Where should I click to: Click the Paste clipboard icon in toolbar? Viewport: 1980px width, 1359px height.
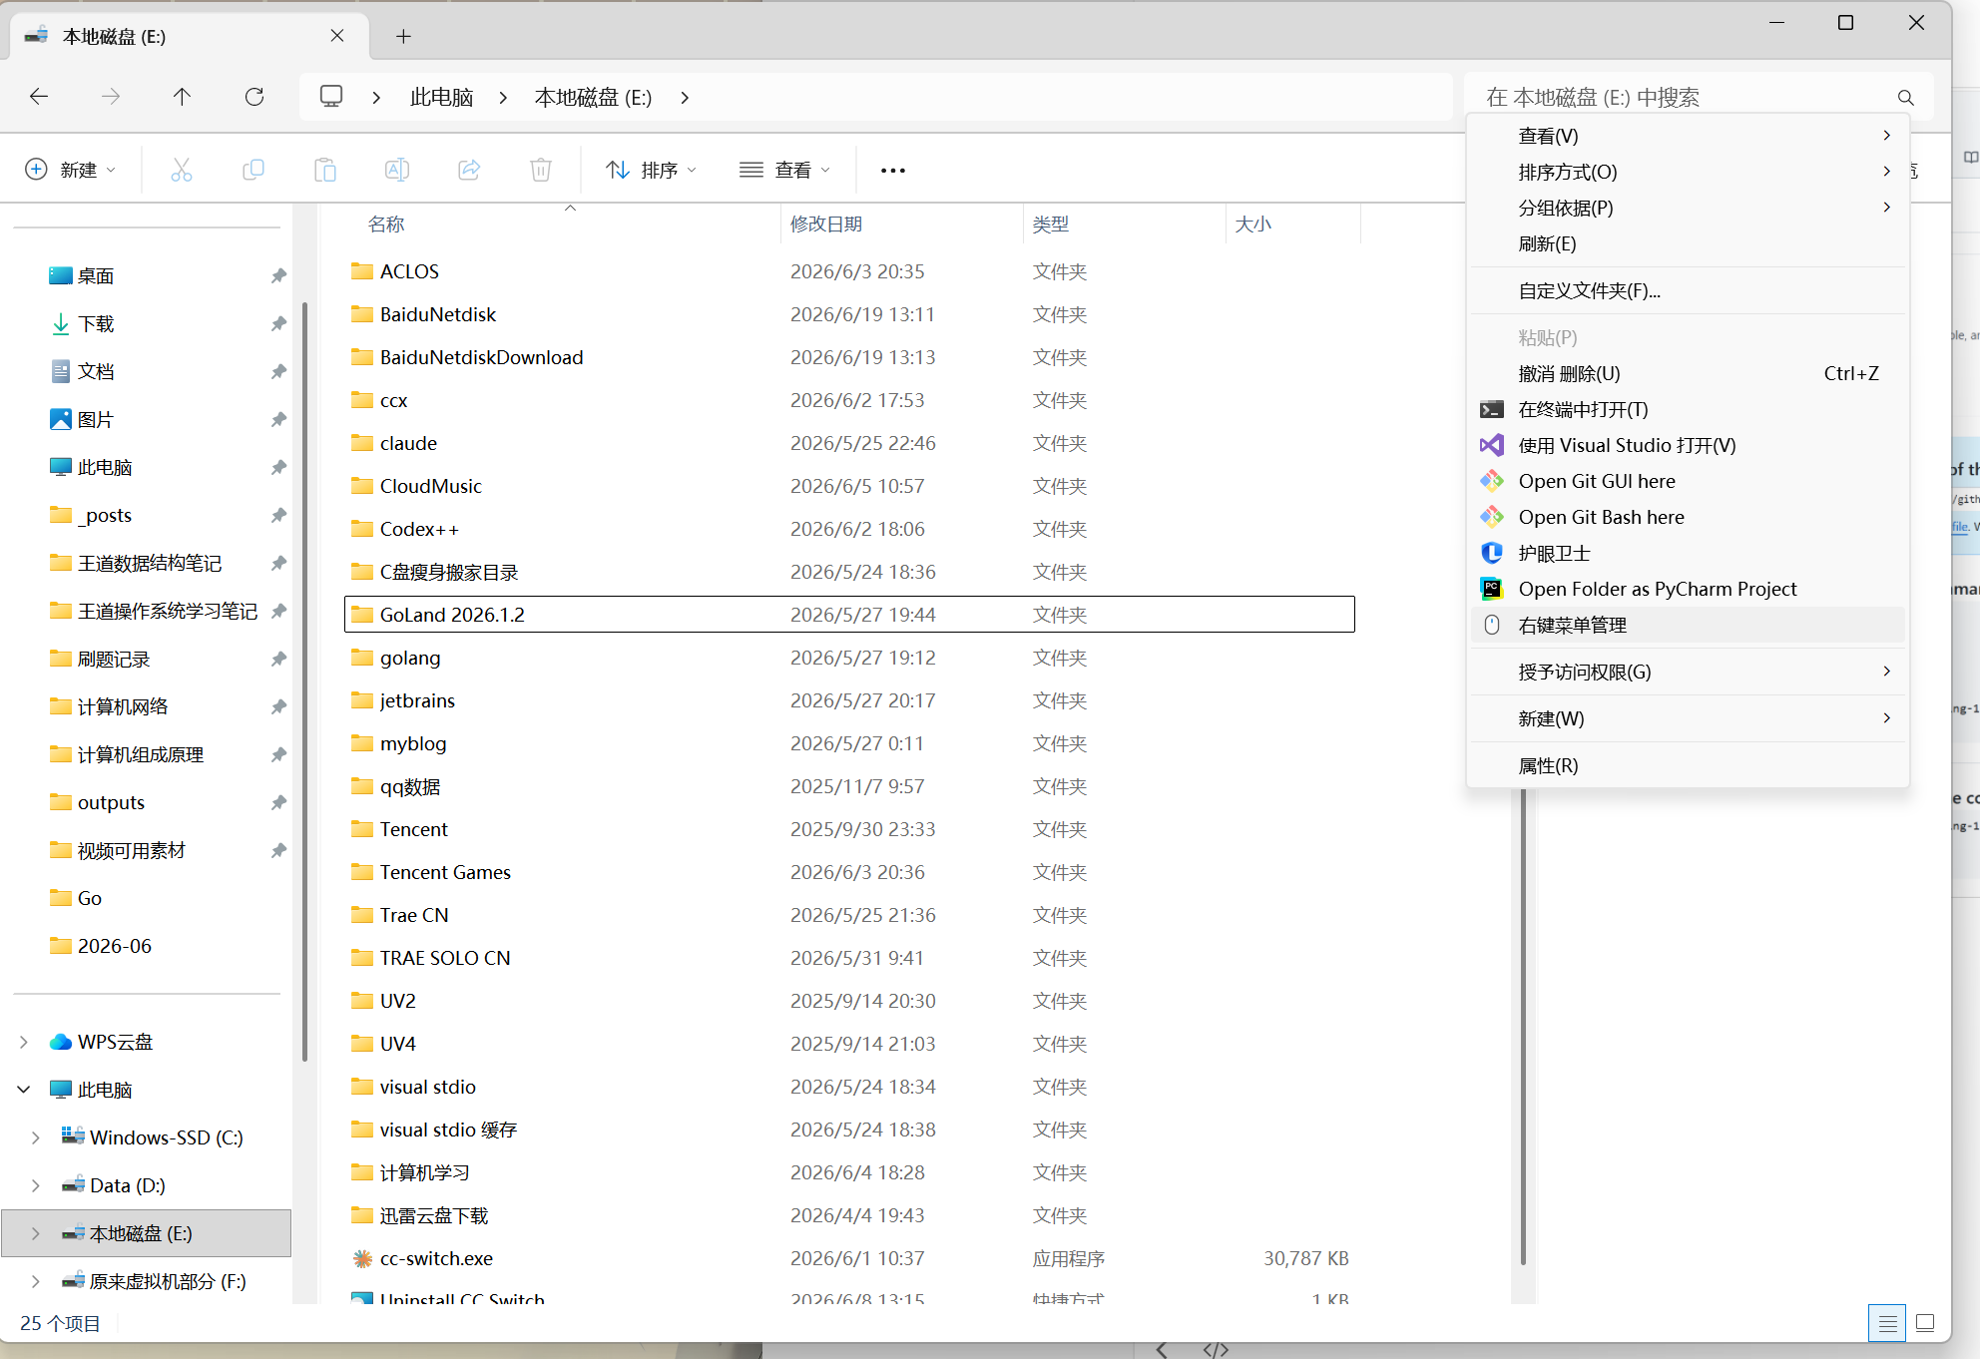pyautogui.click(x=325, y=170)
